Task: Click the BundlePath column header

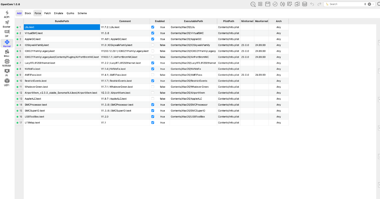Action: click(x=62, y=21)
